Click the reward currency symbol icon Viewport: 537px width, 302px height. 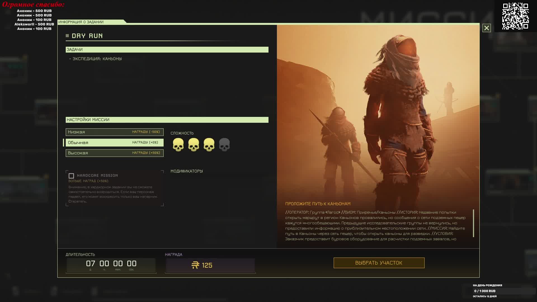pos(195,265)
